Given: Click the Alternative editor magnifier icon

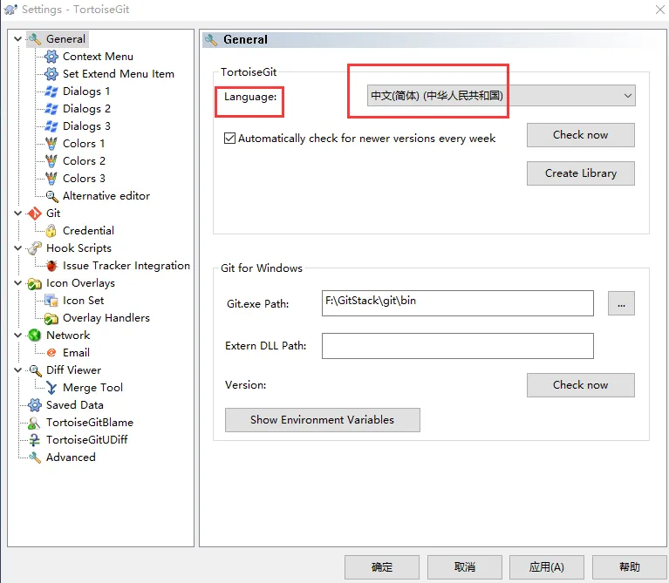Looking at the screenshot, I should [51, 196].
